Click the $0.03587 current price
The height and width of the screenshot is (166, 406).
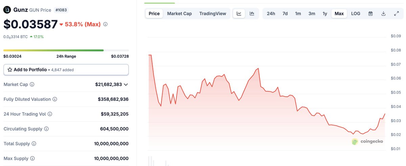(30, 24)
